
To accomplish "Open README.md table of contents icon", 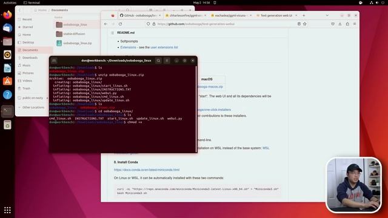I will click(112, 33).
